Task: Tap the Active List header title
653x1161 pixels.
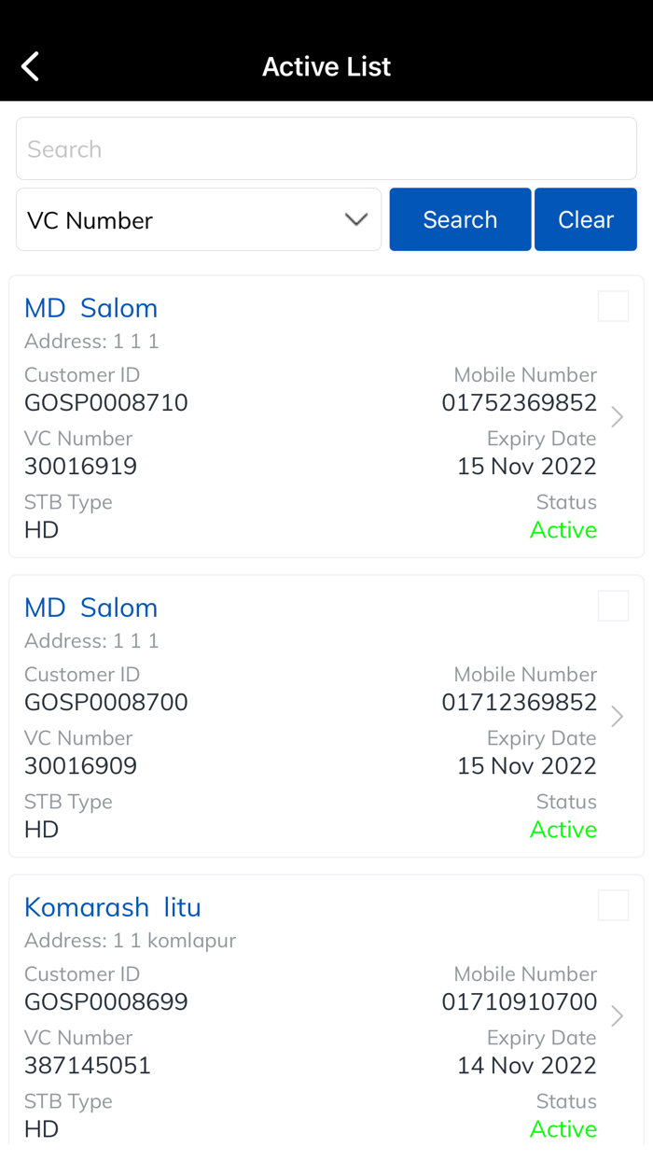Action: tap(326, 66)
